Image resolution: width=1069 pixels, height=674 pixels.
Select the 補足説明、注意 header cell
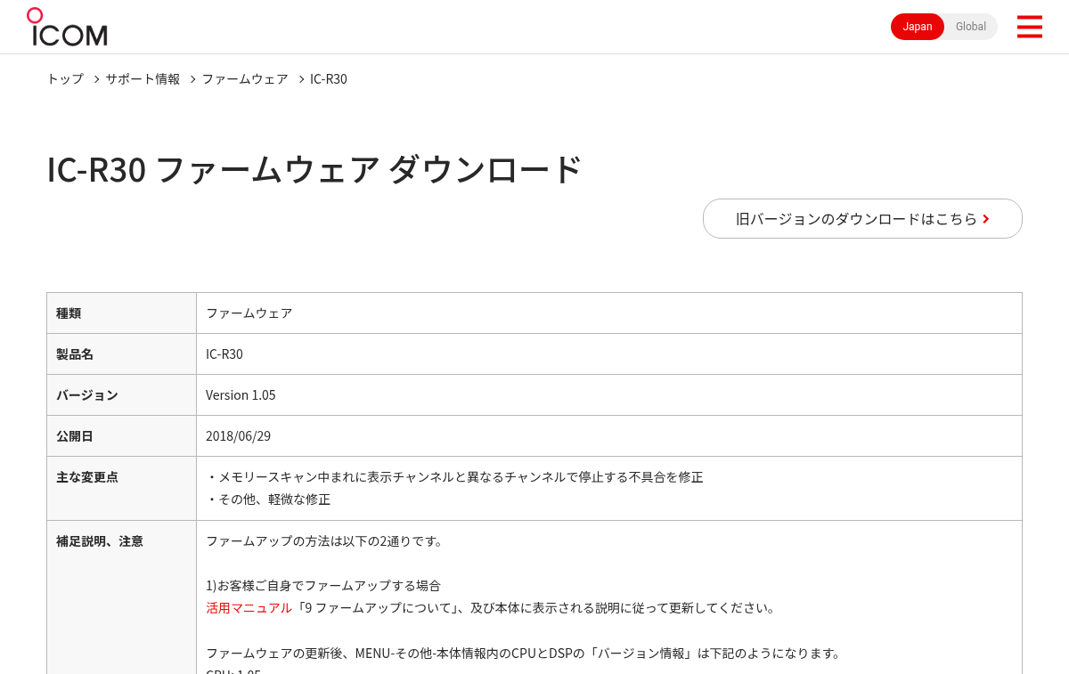121,597
